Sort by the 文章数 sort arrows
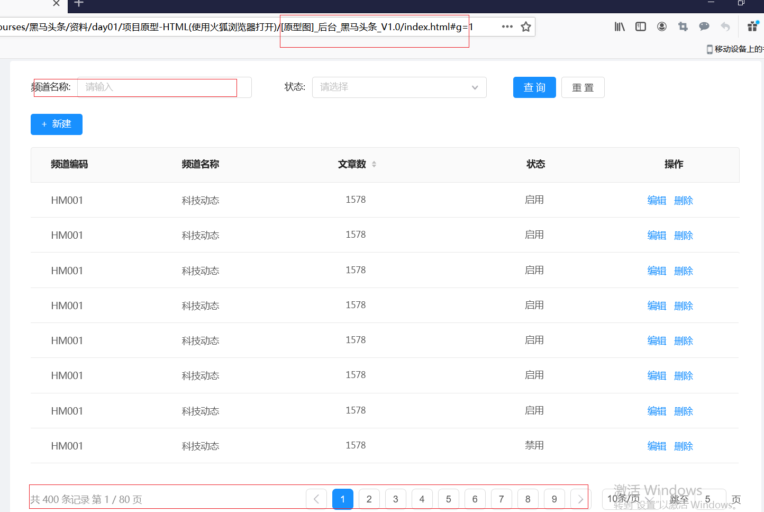Viewport: 764px width, 512px height. pos(374,164)
